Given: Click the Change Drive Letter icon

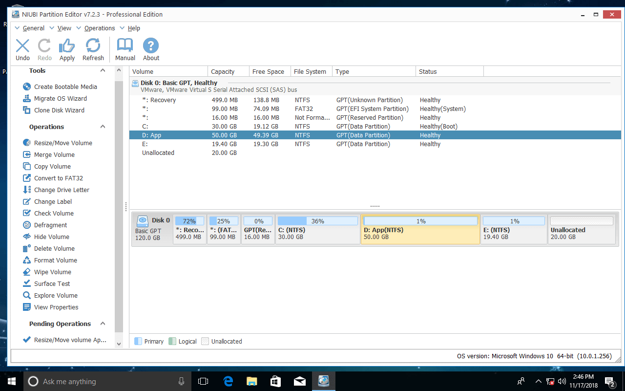Looking at the screenshot, I should point(27,190).
